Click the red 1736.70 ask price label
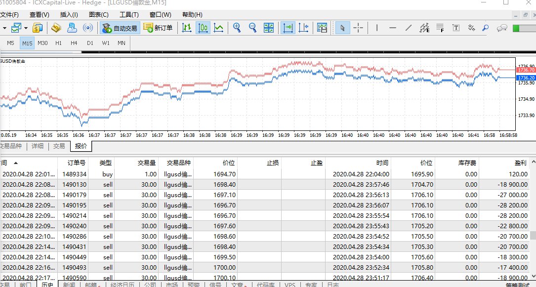This screenshot has height=287, width=536. coord(526,71)
